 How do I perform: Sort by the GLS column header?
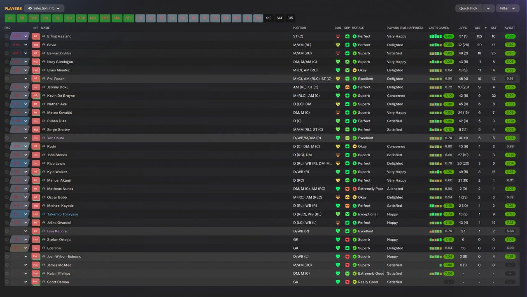[478, 28]
